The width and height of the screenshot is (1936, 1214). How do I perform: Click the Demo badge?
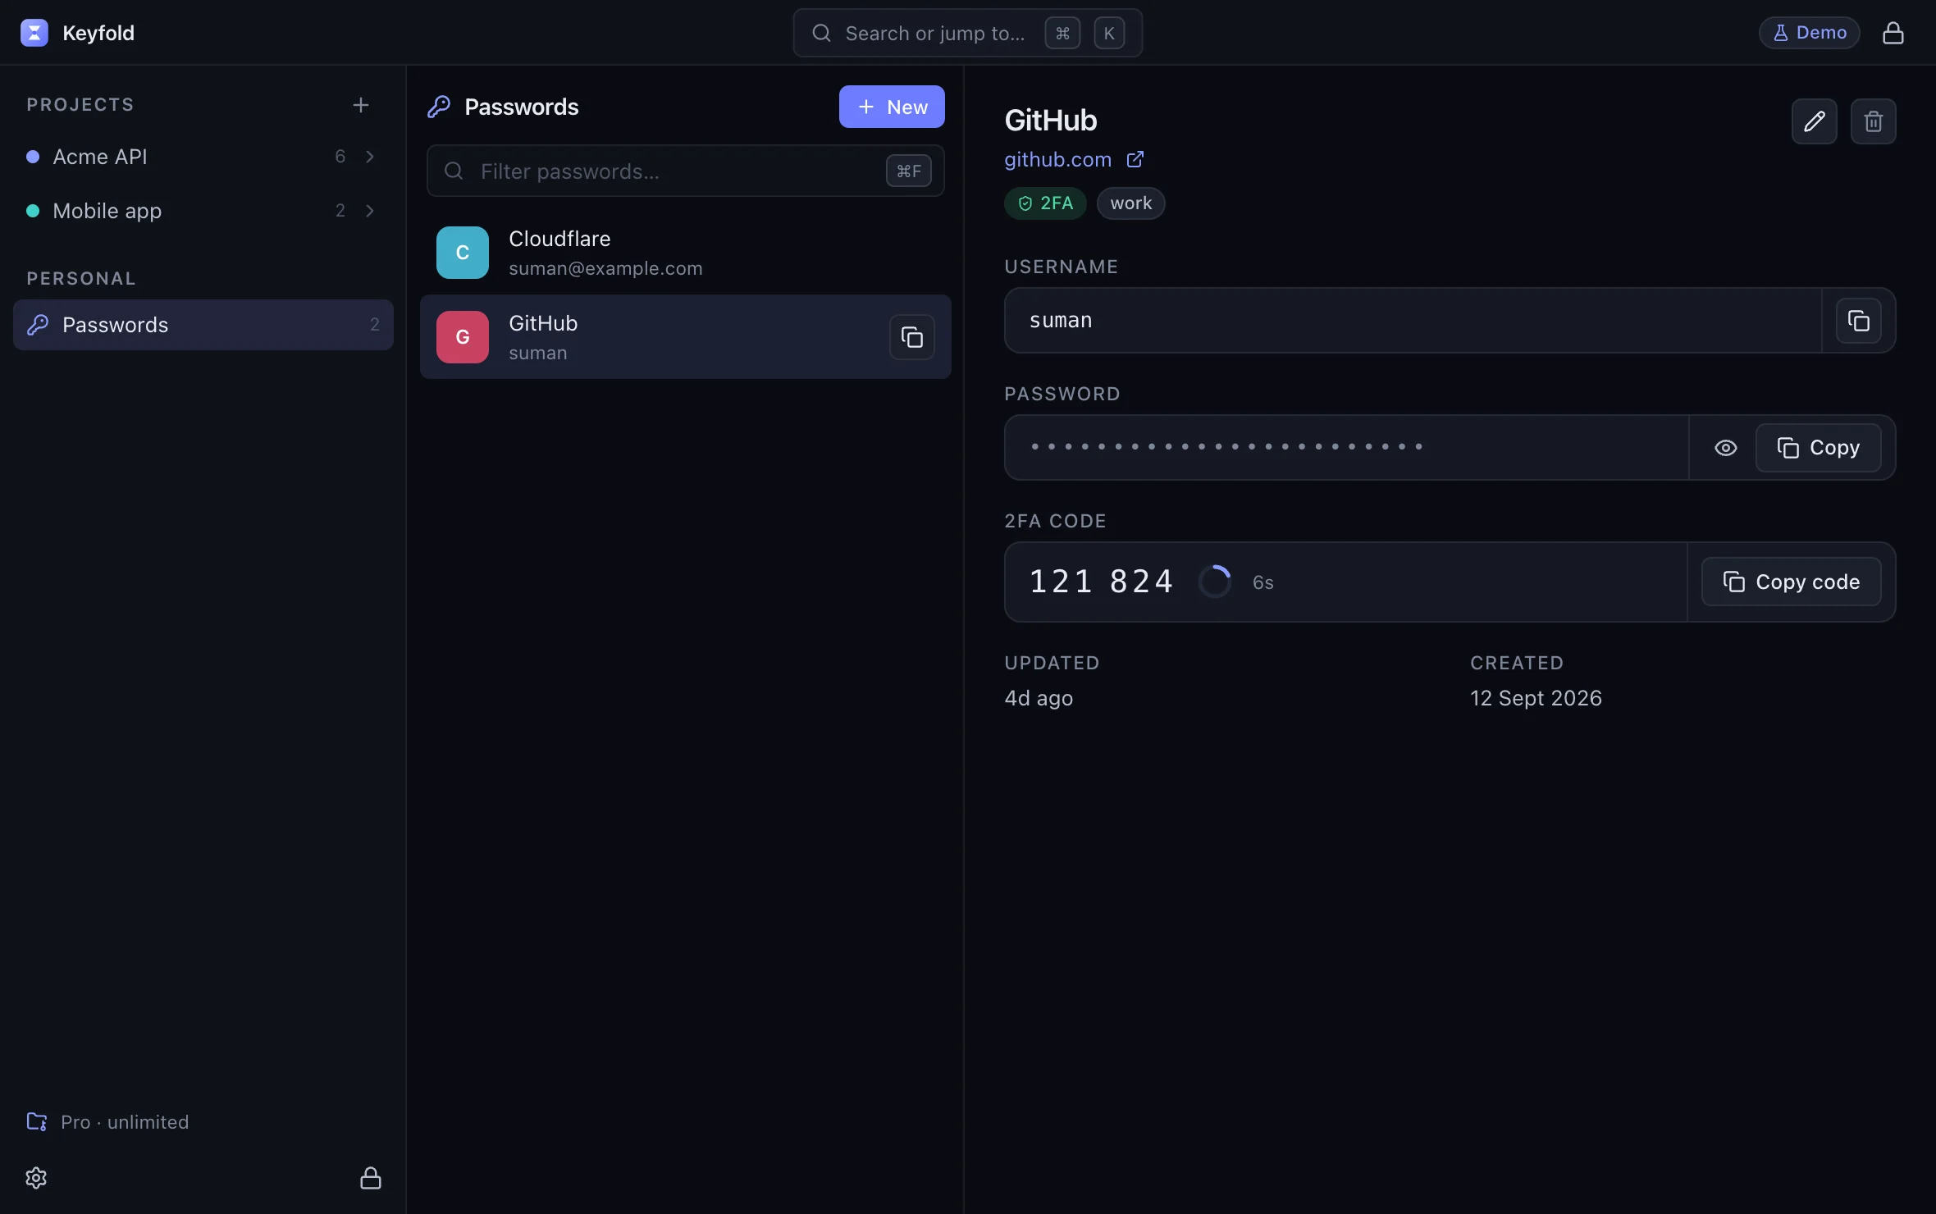[x=1809, y=33]
